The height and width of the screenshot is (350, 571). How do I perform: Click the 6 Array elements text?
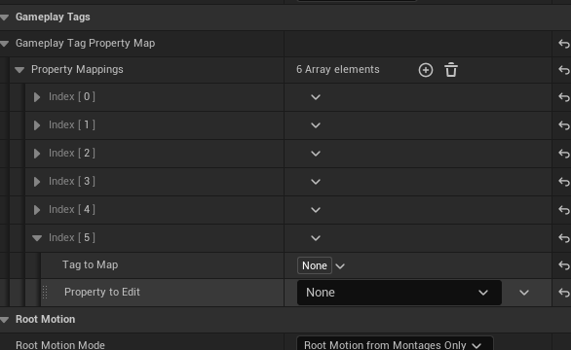(338, 69)
